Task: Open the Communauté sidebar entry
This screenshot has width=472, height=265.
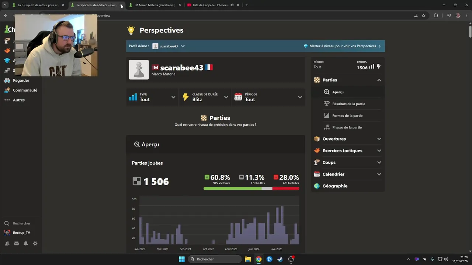Action: click(20, 90)
